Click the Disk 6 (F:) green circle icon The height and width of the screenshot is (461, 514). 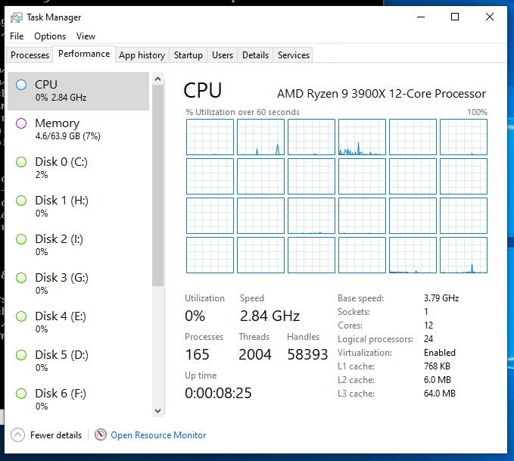pos(21,394)
